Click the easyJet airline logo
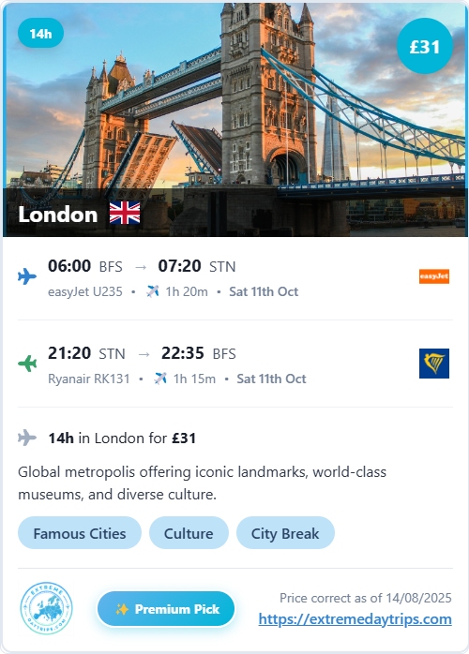Viewport: 469px width, 654px height. (x=434, y=276)
